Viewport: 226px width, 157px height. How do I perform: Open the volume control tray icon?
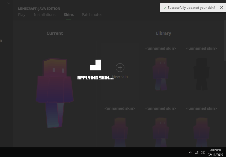click(x=203, y=152)
